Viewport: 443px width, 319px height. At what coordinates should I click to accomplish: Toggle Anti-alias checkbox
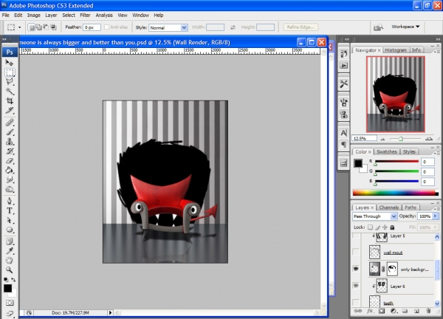point(106,27)
